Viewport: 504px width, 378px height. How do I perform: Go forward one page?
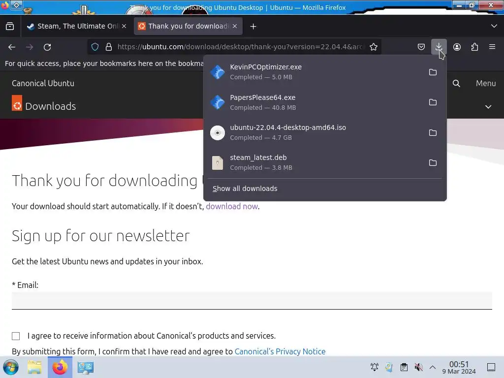(x=30, y=47)
